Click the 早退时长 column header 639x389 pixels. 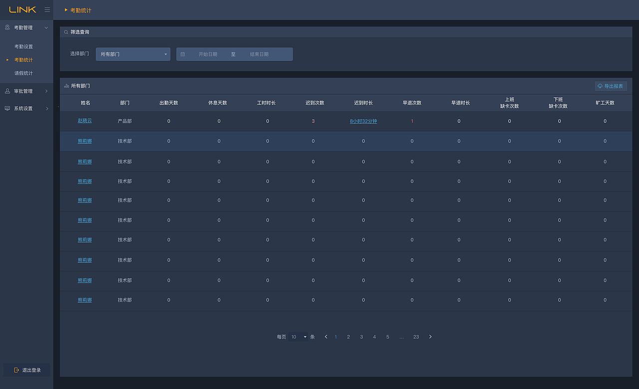coord(461,103)
